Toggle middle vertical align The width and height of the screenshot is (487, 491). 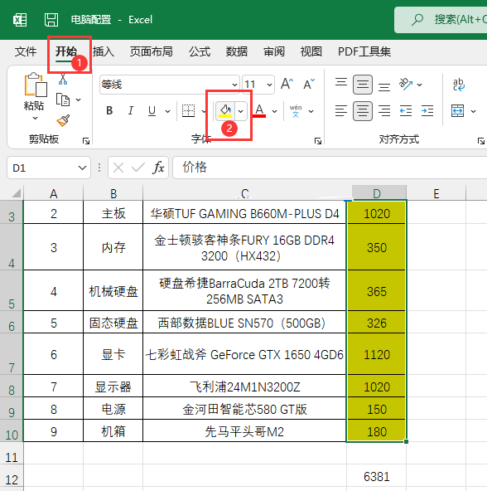tap(363, 85)
